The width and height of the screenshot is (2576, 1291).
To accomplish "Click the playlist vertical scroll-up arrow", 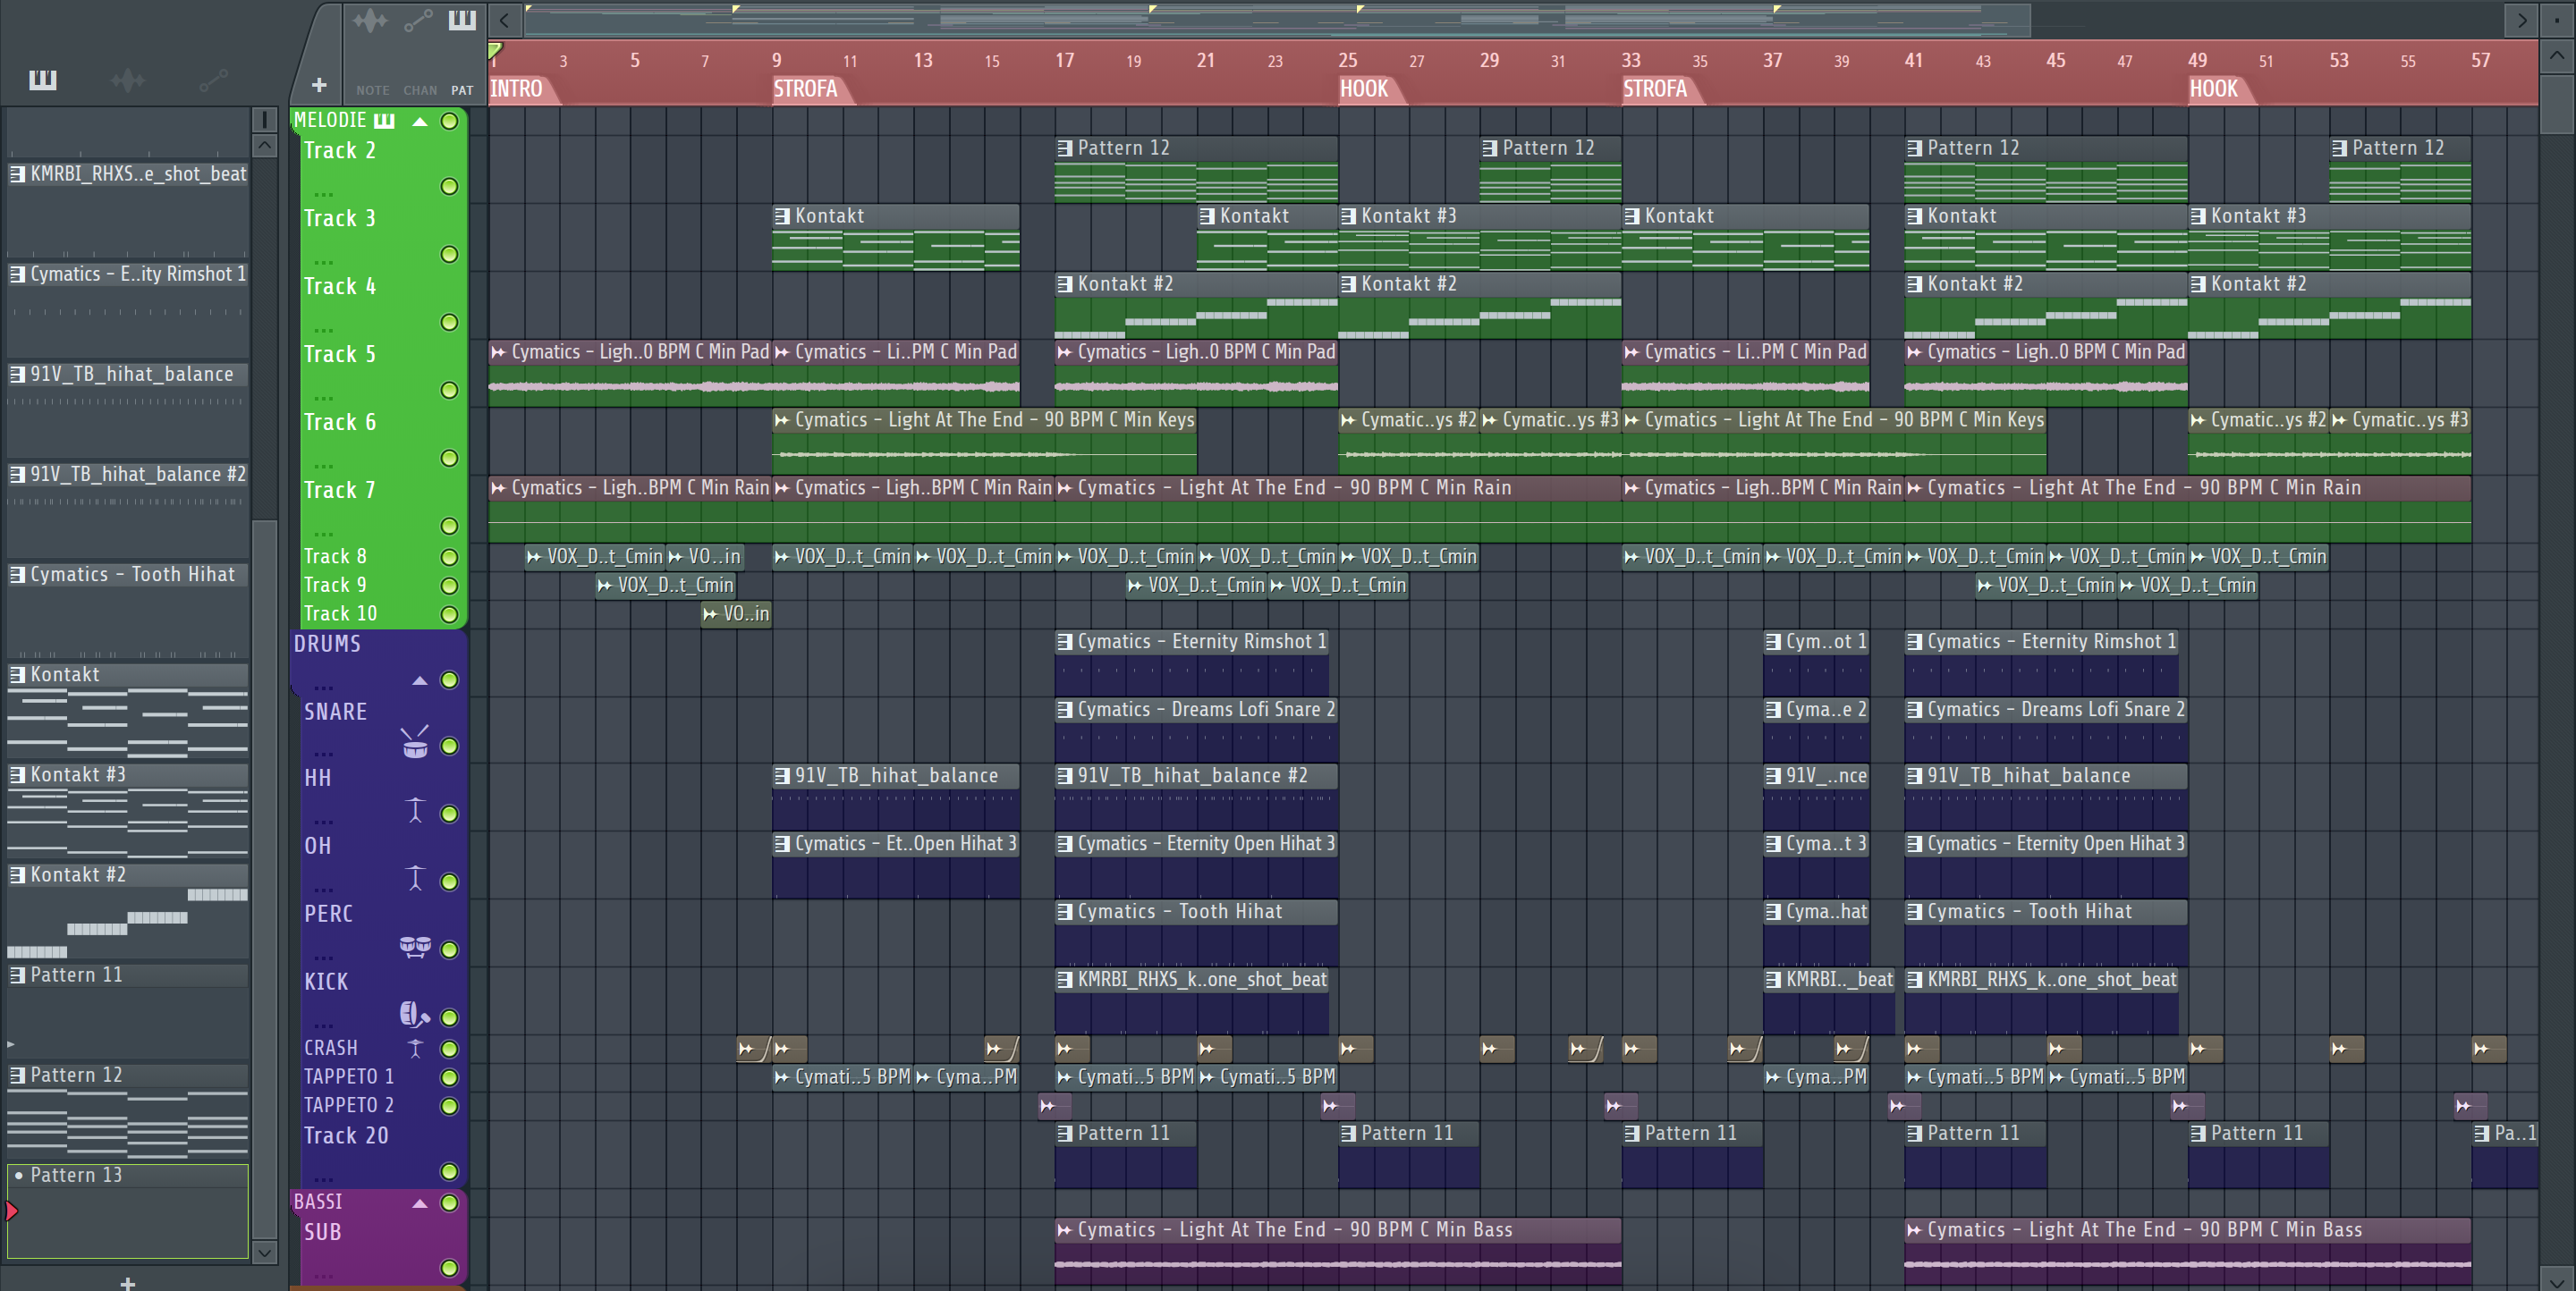I will pyautogui.click(x=2557, y=56).
